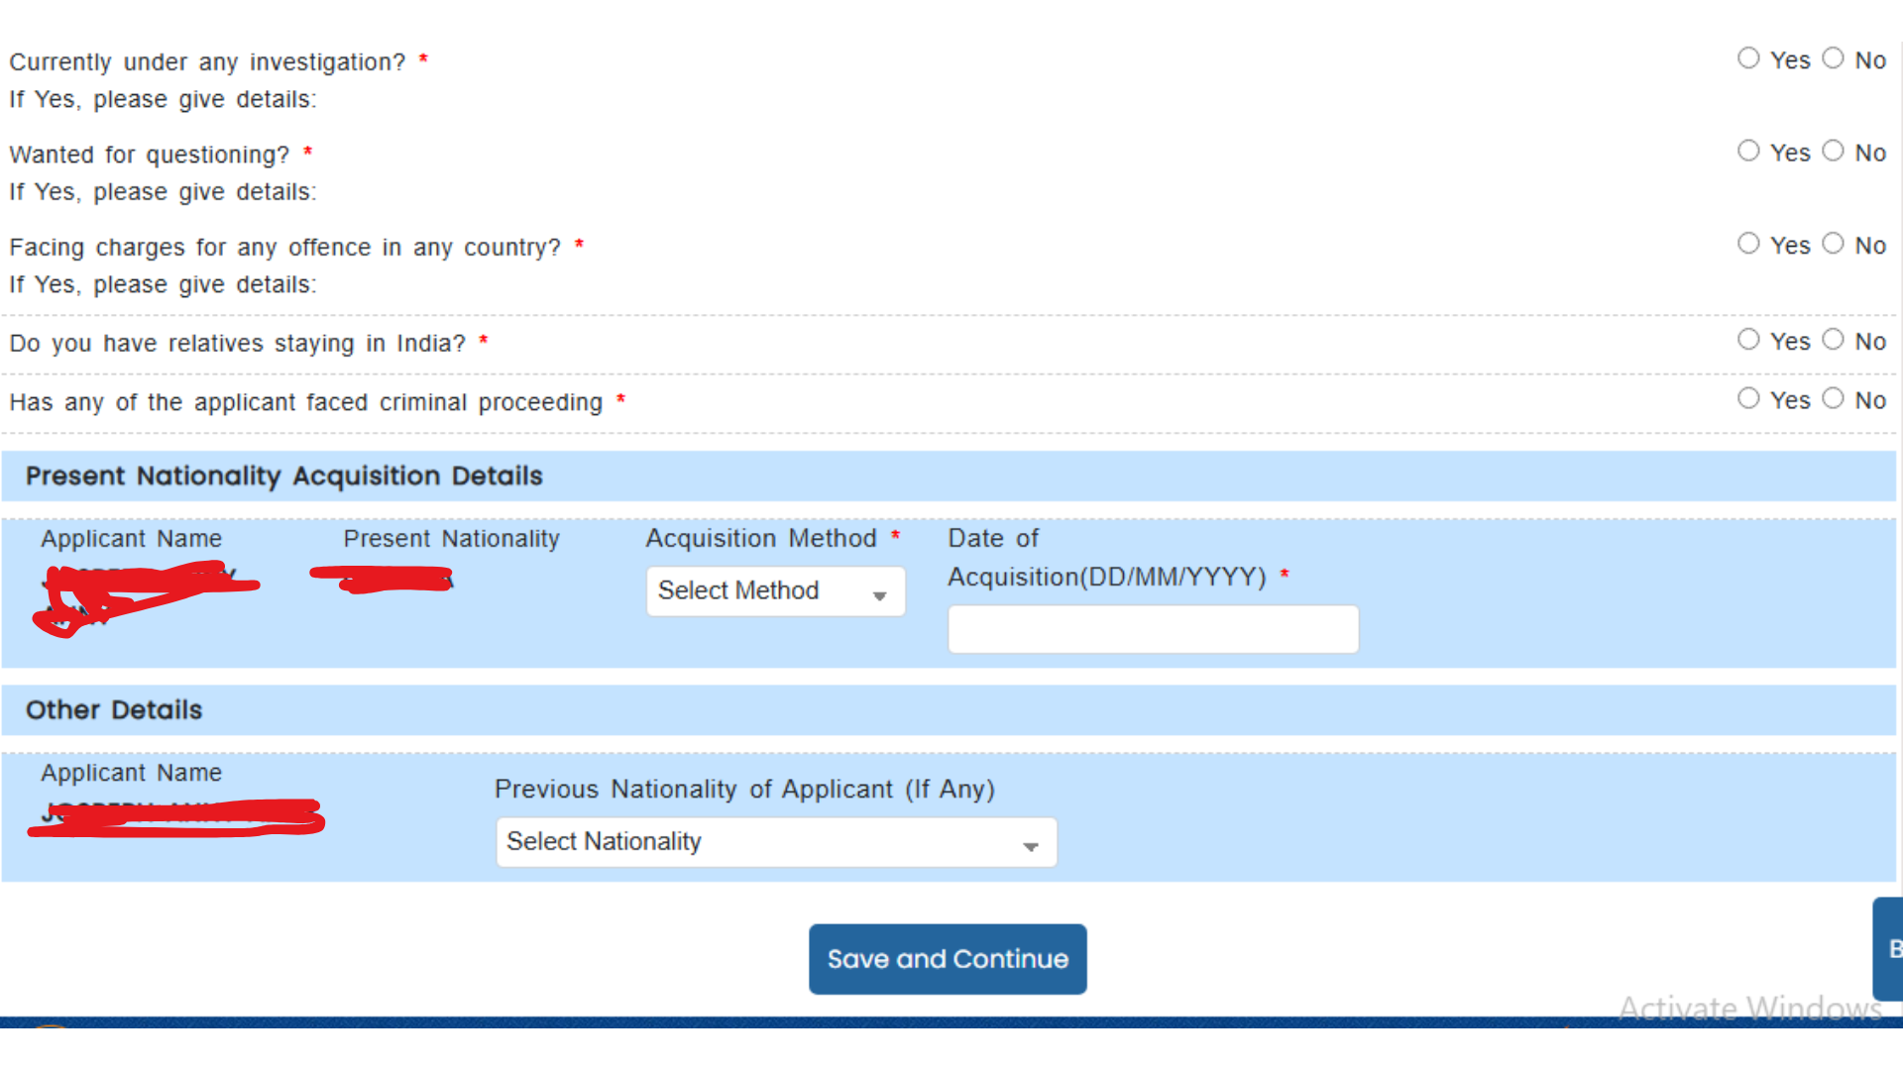Select No for currently under investigation
The height and width of the screenshot is (1070, 1903).
pos(1833,58)
